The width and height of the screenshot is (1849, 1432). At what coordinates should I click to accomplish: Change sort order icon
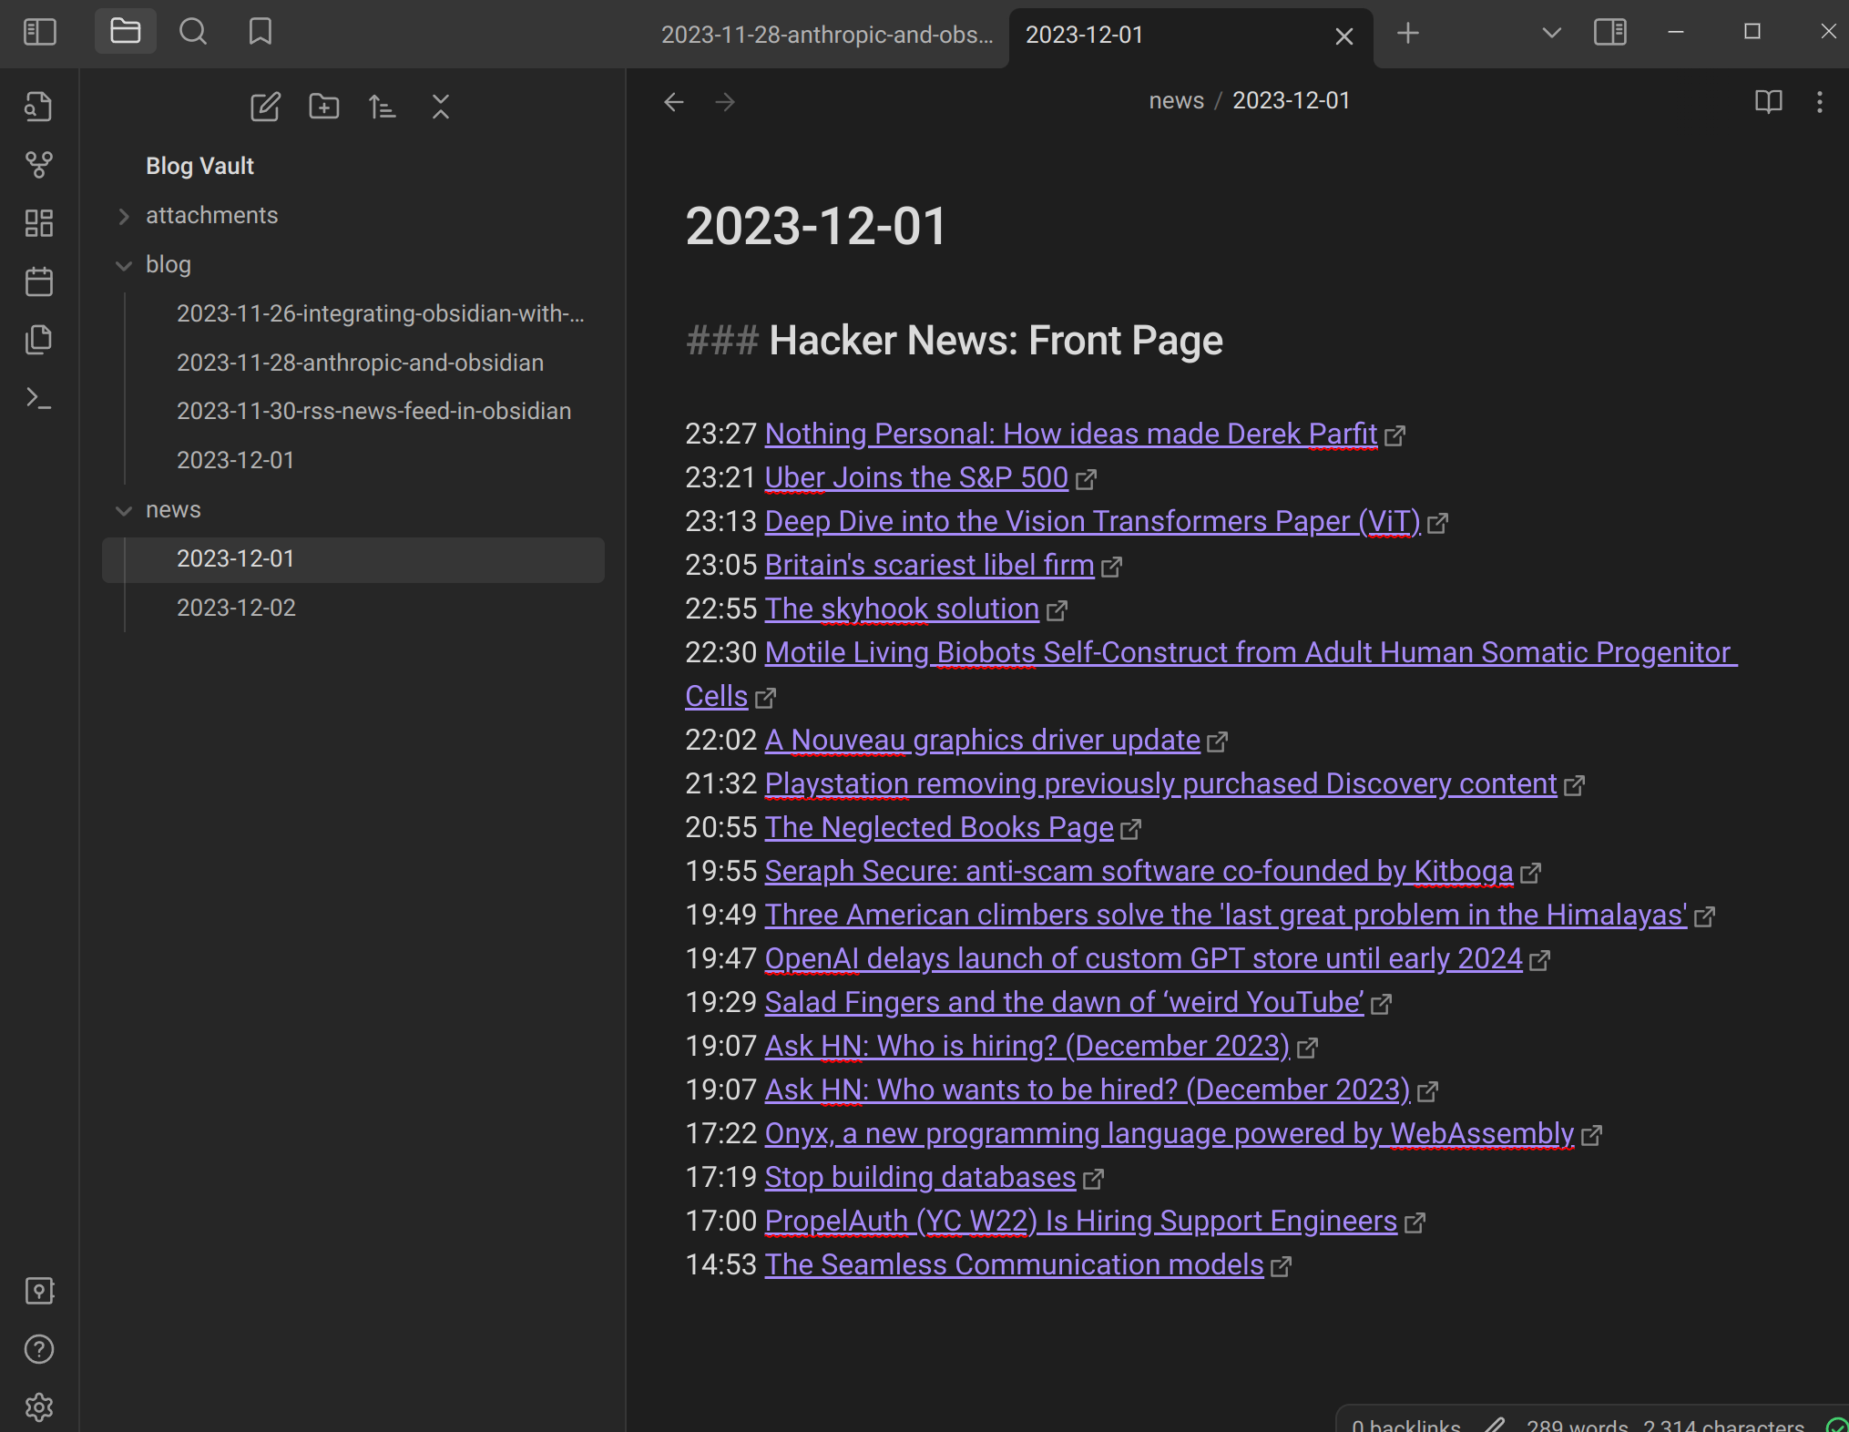382,107
